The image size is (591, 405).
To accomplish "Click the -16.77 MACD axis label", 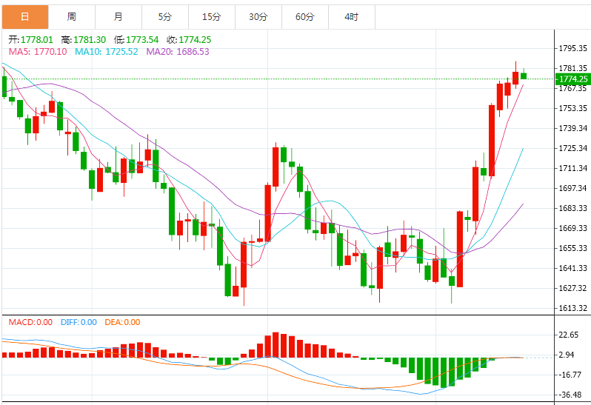I will [x=570, y=375].
